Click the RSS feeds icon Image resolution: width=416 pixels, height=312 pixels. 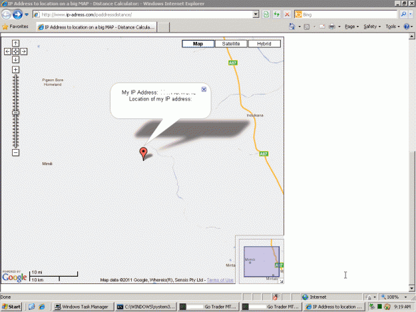[x=307, y=27]
